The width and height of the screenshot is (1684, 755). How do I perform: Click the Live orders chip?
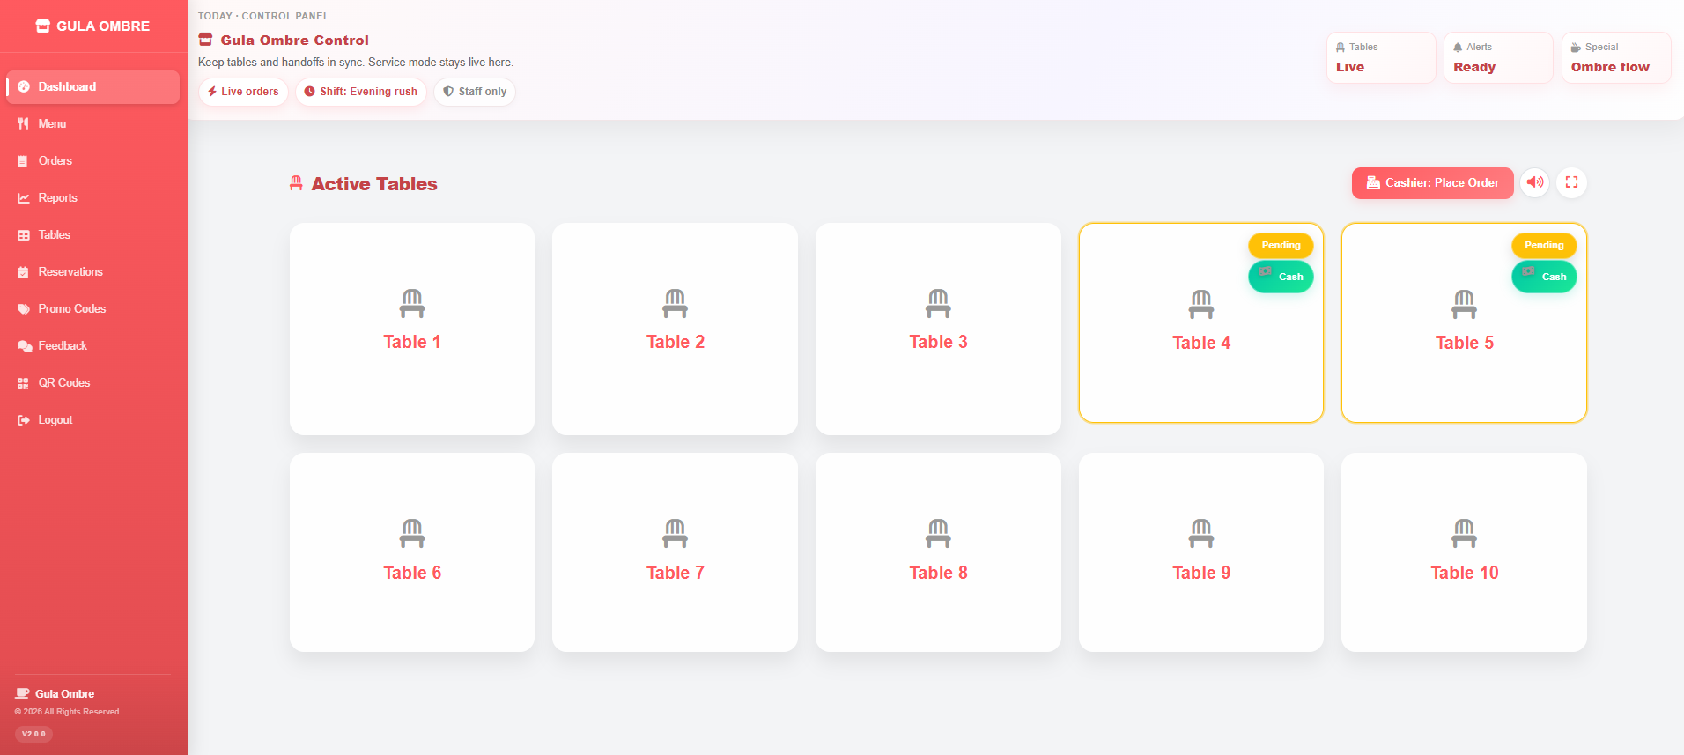click(243, 92)
